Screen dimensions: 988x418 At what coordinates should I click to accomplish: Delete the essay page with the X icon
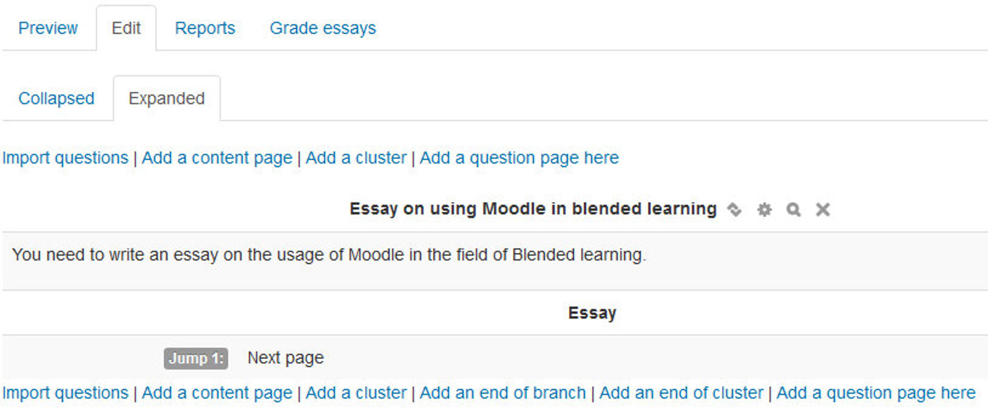822,210
